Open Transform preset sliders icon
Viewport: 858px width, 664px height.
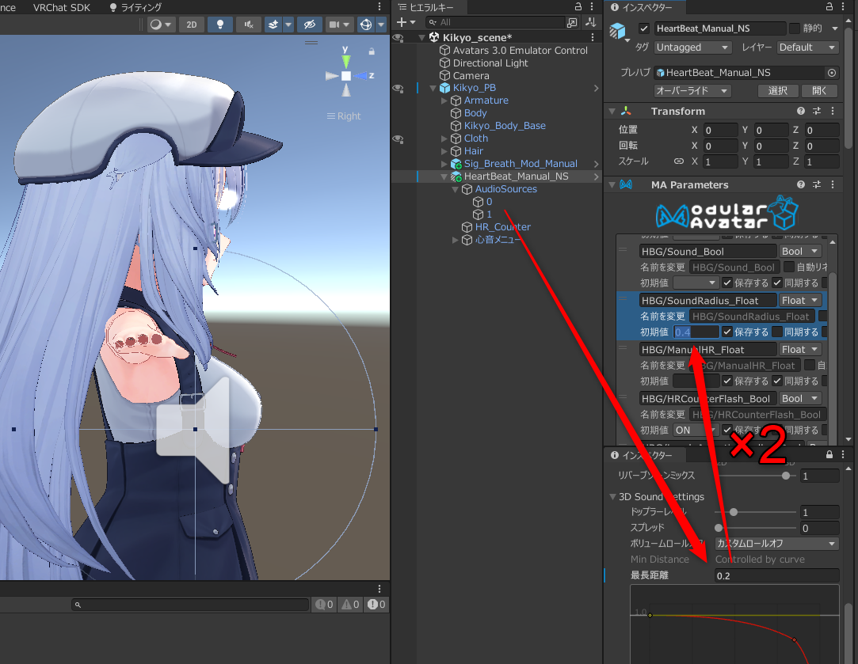pyautogui.click(x=817, y=111)
